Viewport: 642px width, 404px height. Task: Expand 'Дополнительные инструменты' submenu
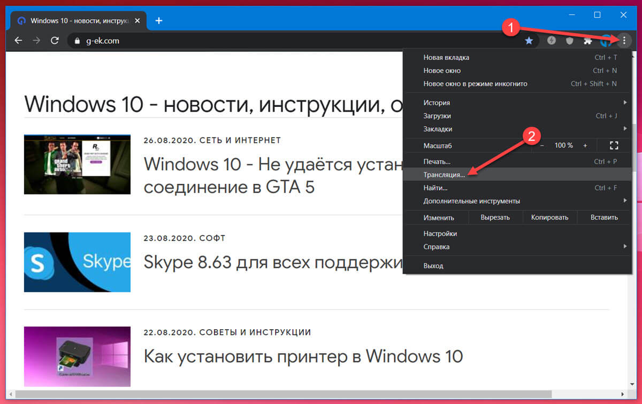517,201
